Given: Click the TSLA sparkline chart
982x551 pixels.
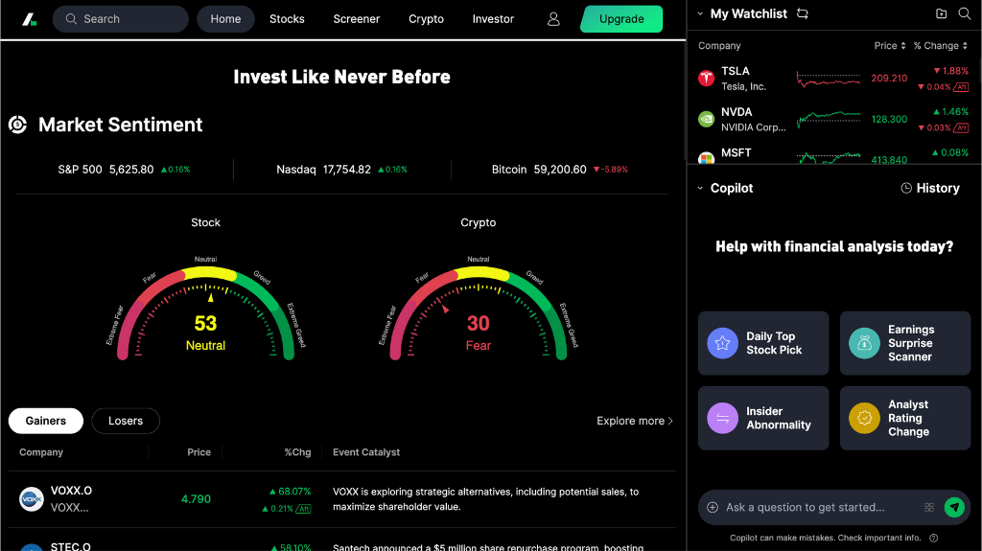Looking at the screenshot, I should click(829, 79).
